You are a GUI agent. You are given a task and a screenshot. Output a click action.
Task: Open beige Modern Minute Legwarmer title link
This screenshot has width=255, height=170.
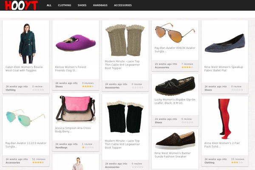(122, 65)
